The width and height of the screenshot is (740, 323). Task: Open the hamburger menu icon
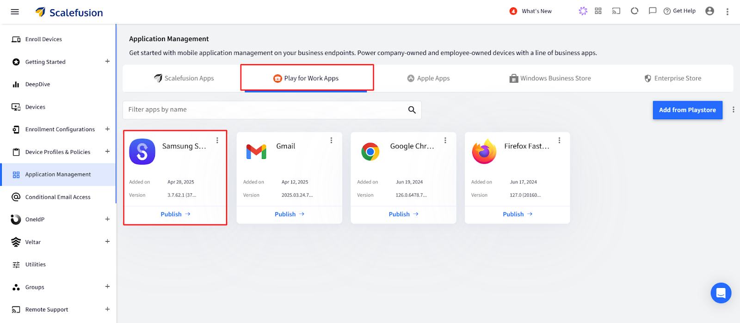[x=15, y=12]
